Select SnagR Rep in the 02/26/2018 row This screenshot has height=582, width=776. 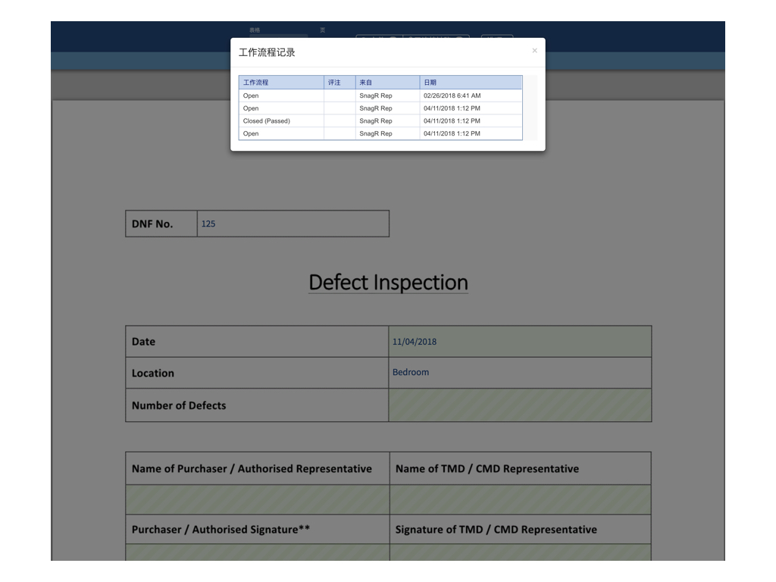(387, 95)
